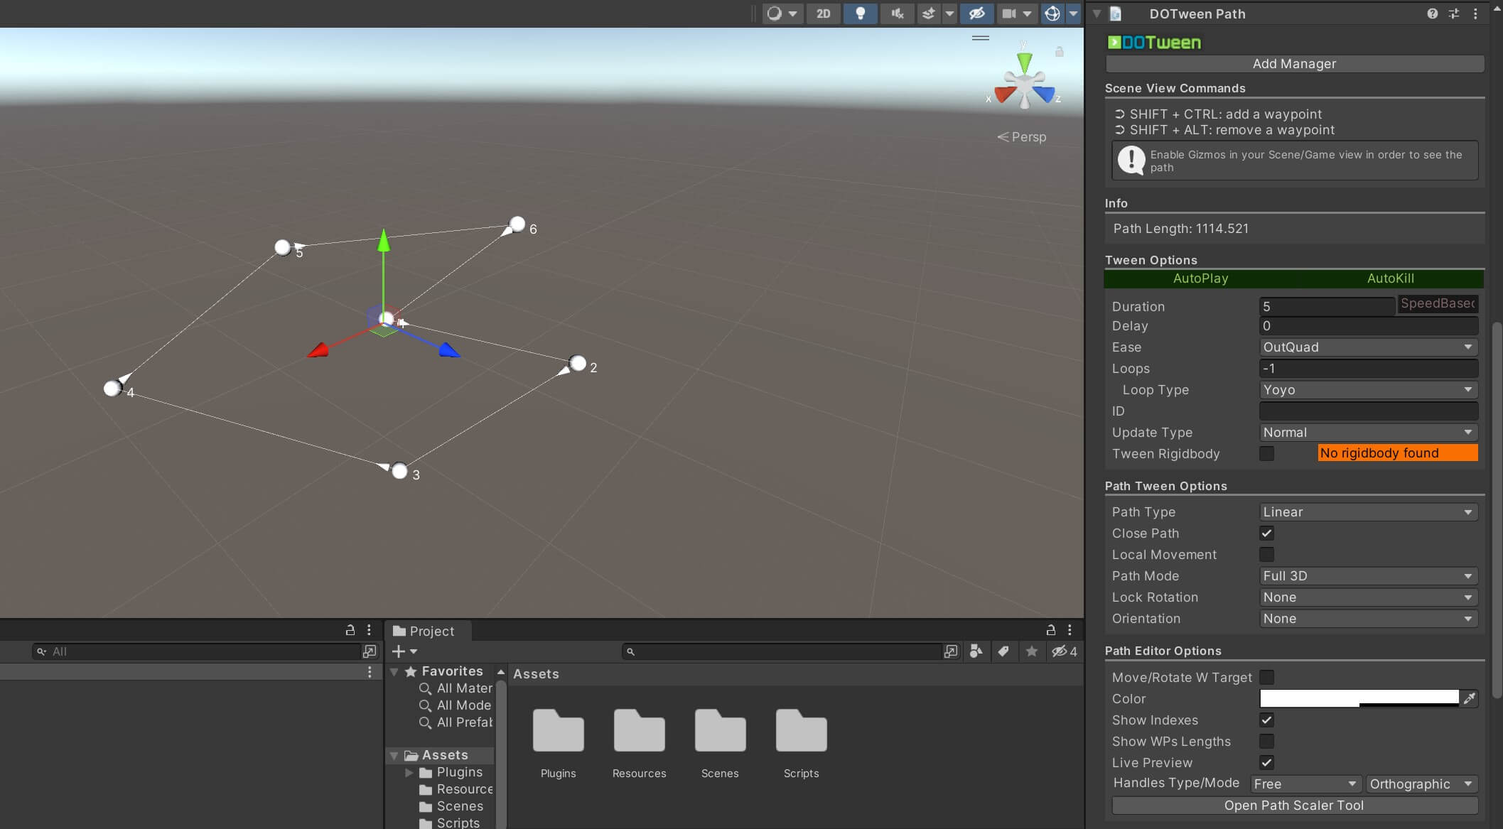
Task: Open the gizmos dropdown arrow in scene toolbar
Action: [1073, 13]
